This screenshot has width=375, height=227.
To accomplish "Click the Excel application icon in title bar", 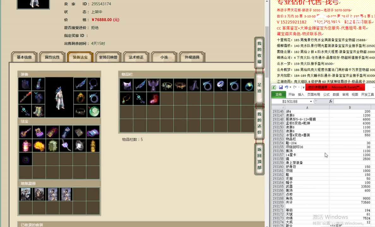I will pos(274,87).
